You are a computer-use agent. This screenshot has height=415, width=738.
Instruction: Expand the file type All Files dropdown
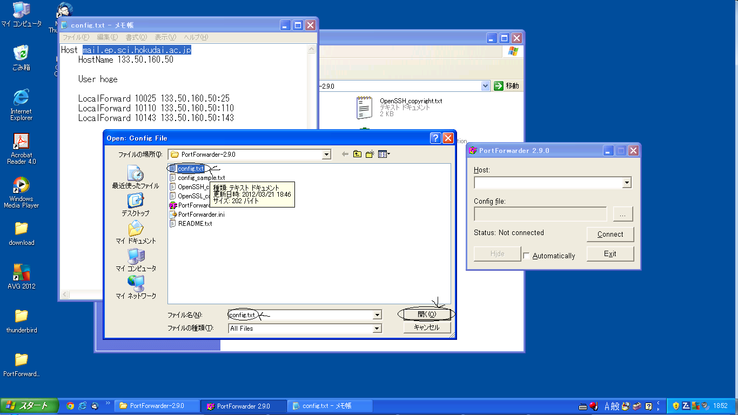click(x=377, y=329)
